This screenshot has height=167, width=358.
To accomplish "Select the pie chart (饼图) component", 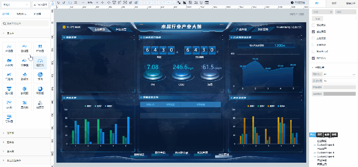I will (40, 76).
